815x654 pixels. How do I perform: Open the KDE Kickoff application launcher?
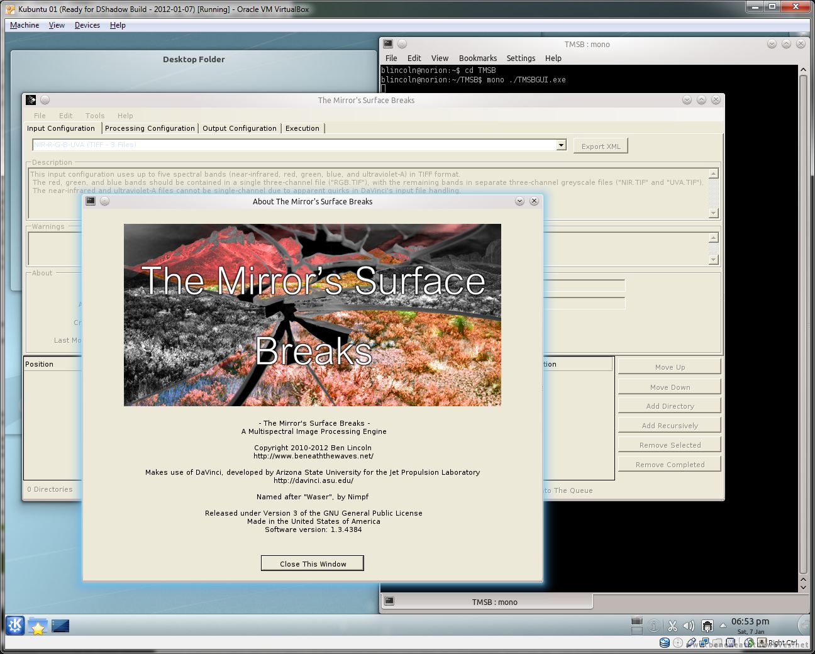15,625
